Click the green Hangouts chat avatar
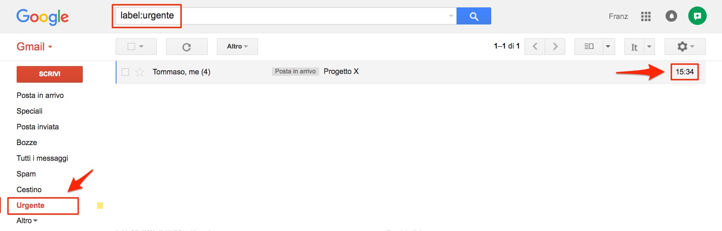This screenshot has height=231, width=722. coord(697,16)
